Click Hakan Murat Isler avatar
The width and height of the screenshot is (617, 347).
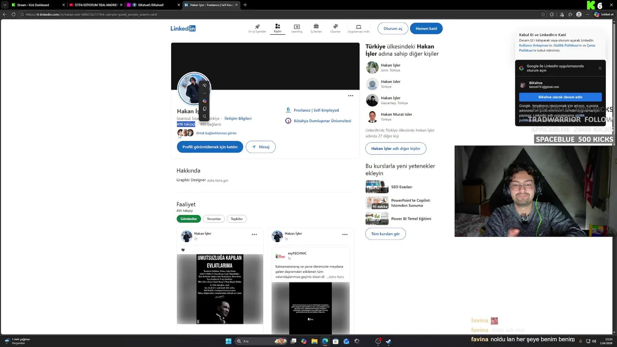[372, 117]
